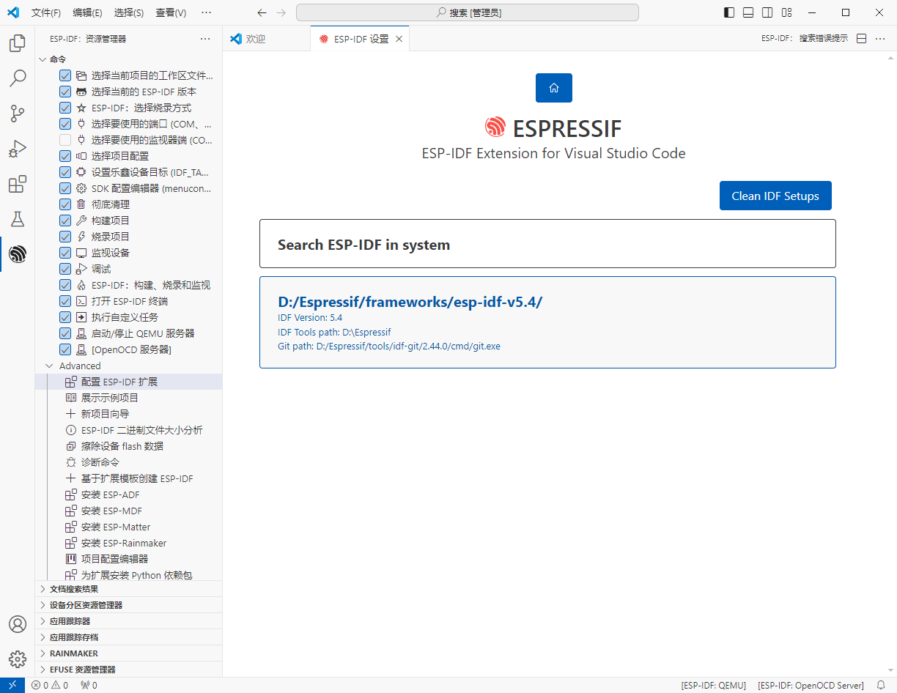Screen dimensions: 897x693
Task: Go forward with navigation arrow
Action: pos(281,12)
